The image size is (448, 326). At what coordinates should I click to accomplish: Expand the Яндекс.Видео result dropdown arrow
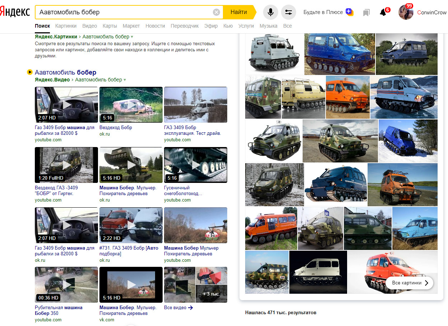pyautogui.click(x=125, y=80)
